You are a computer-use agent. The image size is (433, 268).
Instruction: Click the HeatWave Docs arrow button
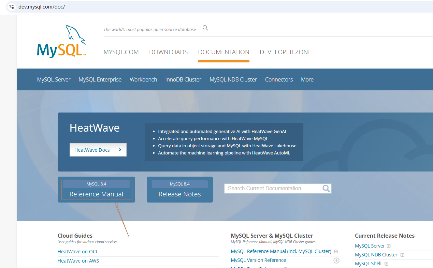(120, 150)
